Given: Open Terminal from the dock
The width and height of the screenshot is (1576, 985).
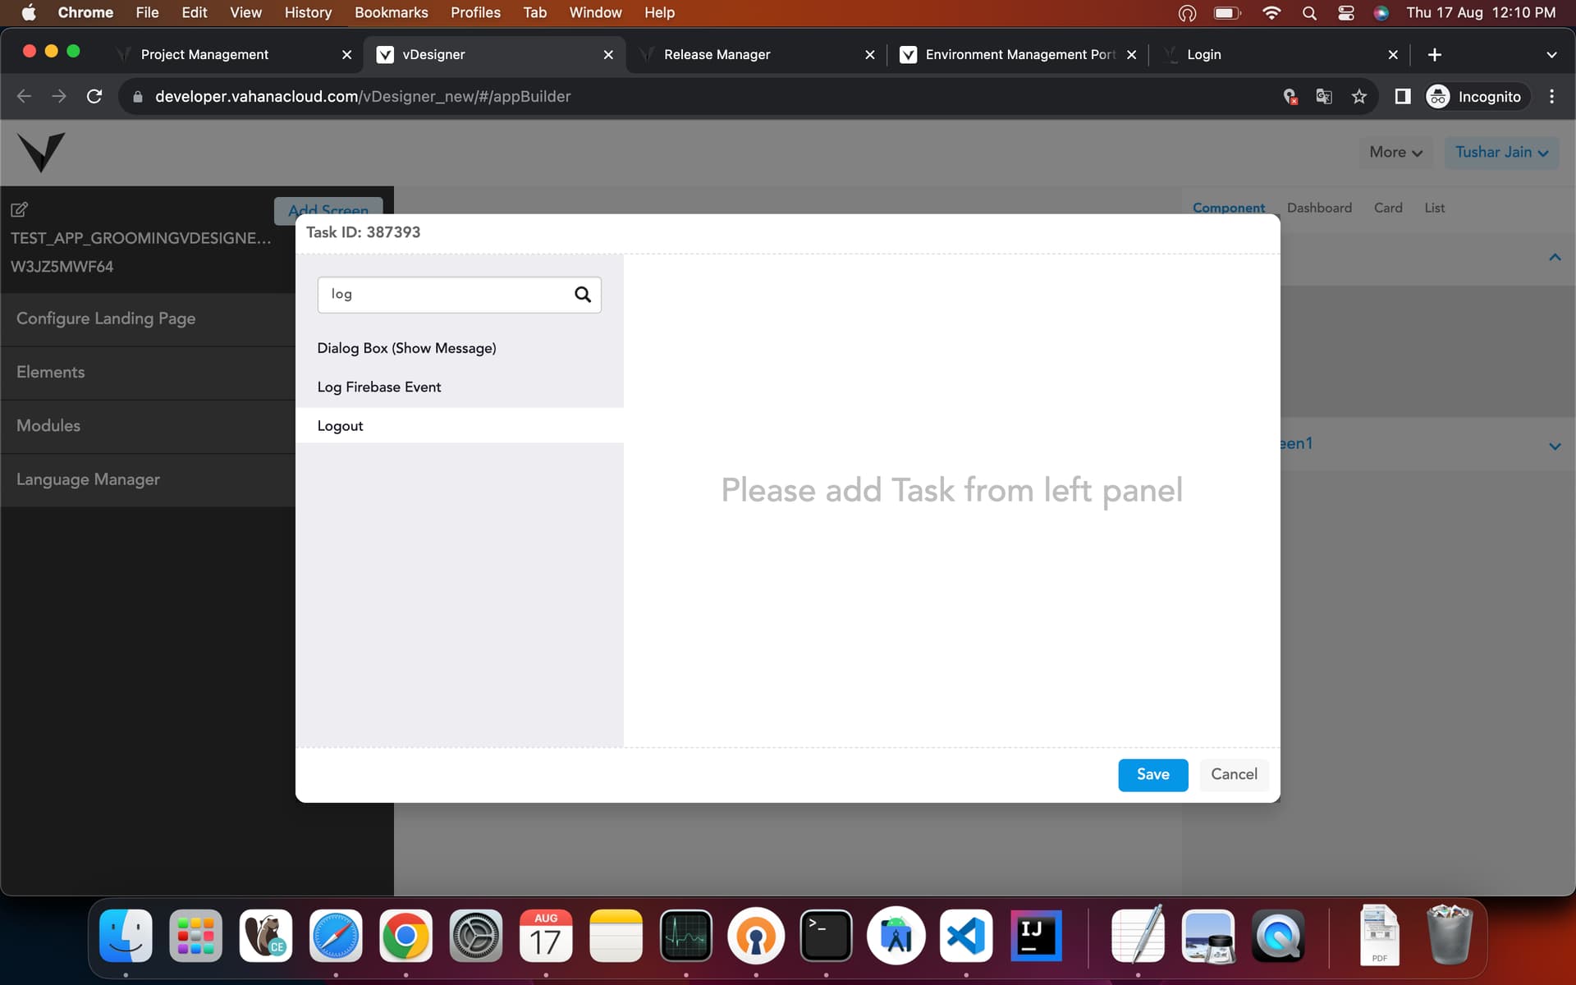Looking at the screenshot, I should (x=826, y=937).
